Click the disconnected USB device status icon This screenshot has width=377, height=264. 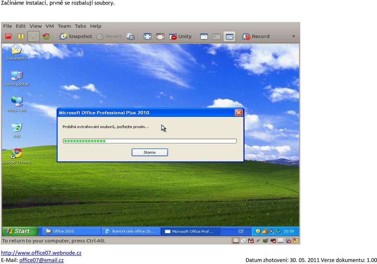288,241
